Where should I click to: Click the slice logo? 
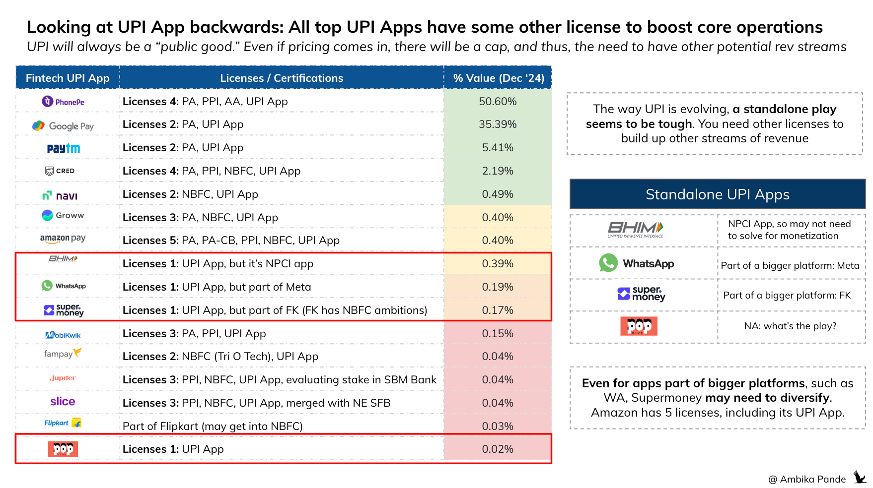click(x=63, y=401)
